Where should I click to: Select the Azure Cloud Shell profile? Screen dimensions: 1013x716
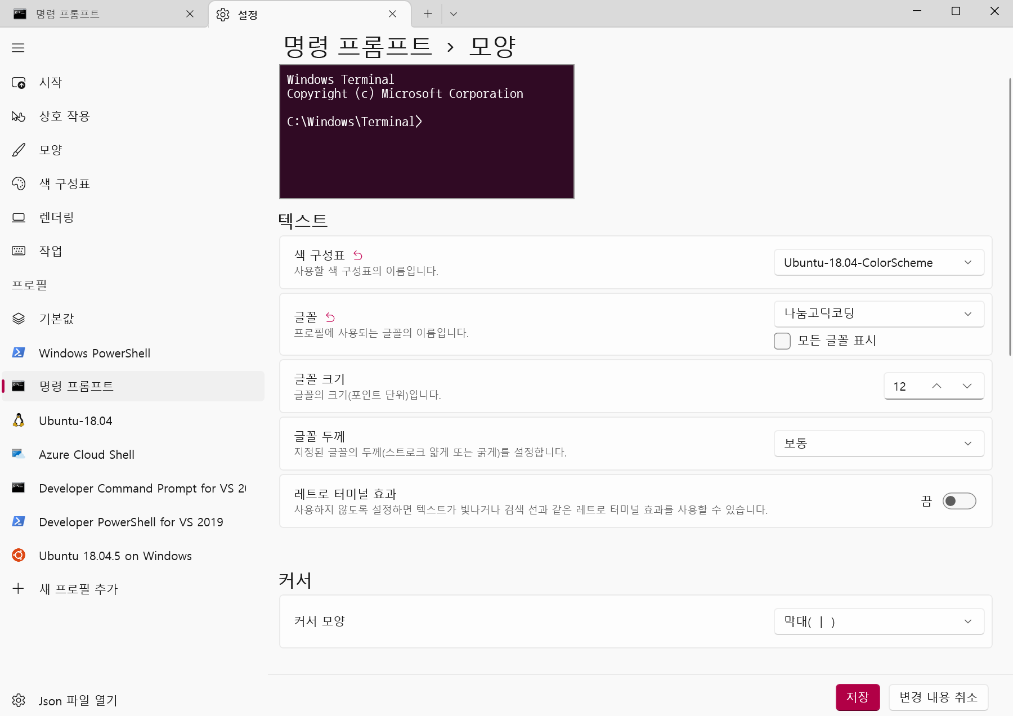pos(133,454)
